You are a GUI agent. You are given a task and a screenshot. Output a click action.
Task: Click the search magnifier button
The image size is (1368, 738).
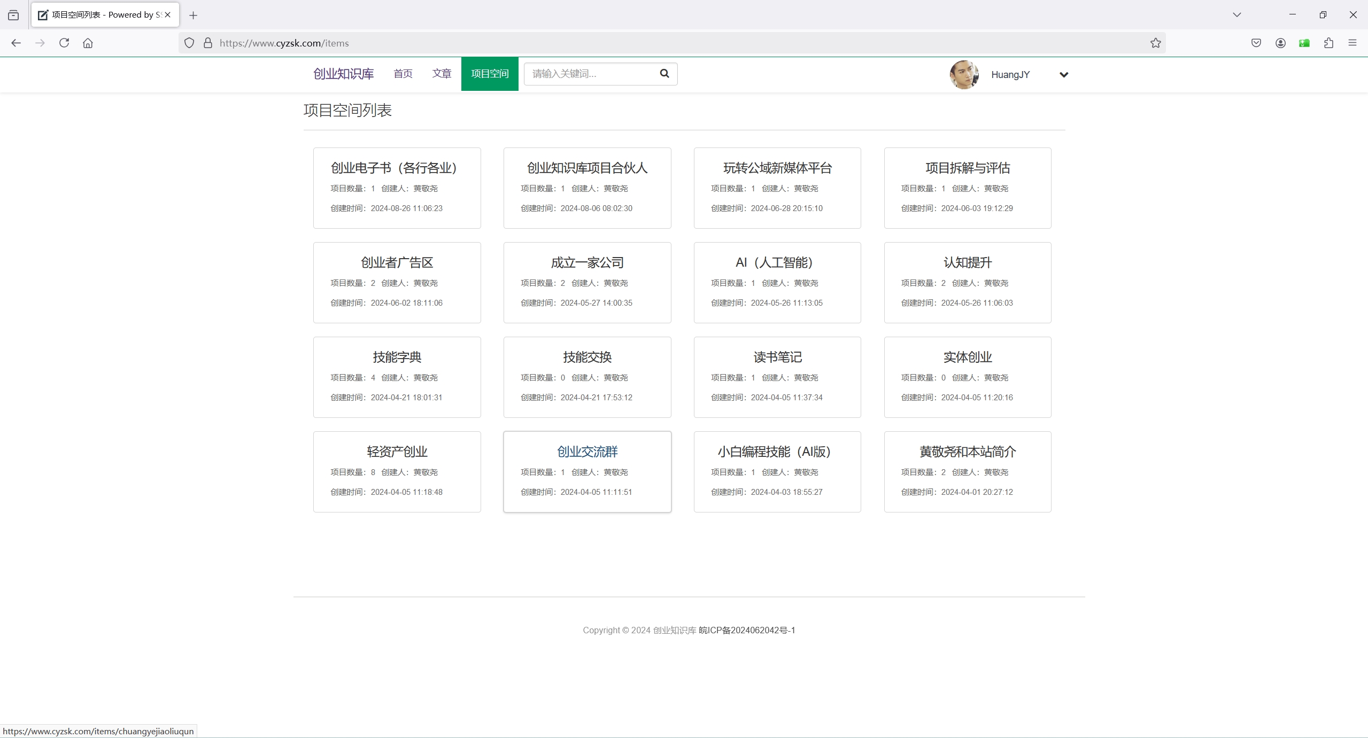664,74
